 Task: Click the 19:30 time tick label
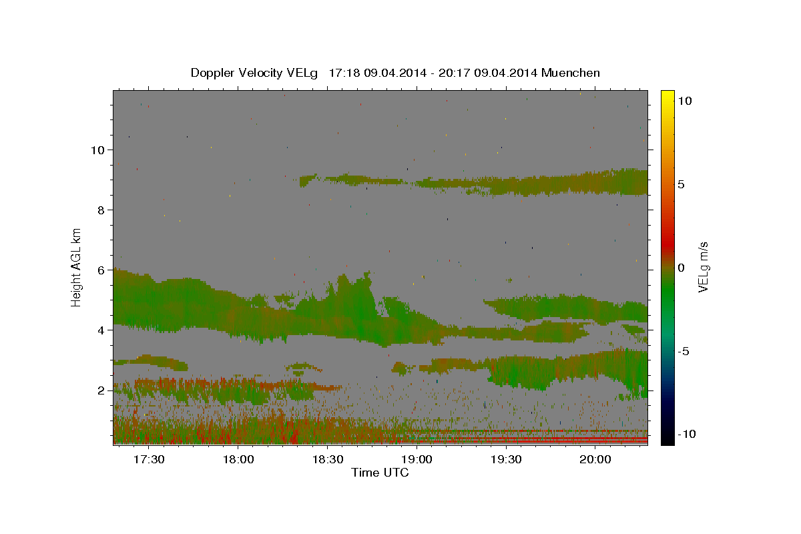tap(505, 460)
